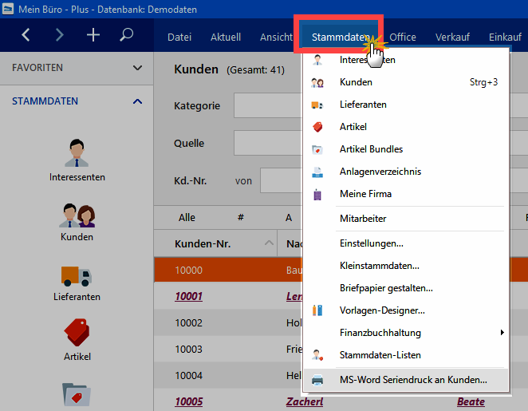
Task: Click the Stammdaten-Listen icon in menu
Action: click(317, 355)
